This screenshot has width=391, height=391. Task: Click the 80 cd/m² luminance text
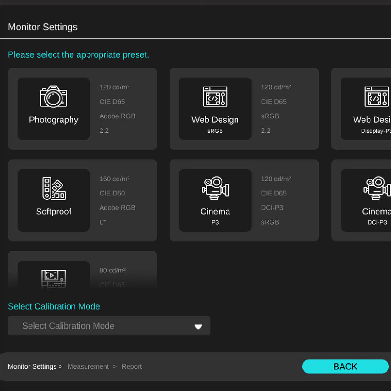(112, 270)
